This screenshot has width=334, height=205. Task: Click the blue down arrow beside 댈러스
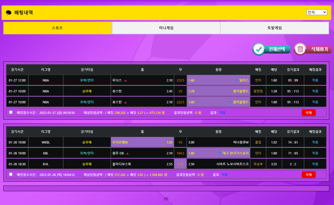(x=236, y=80)
